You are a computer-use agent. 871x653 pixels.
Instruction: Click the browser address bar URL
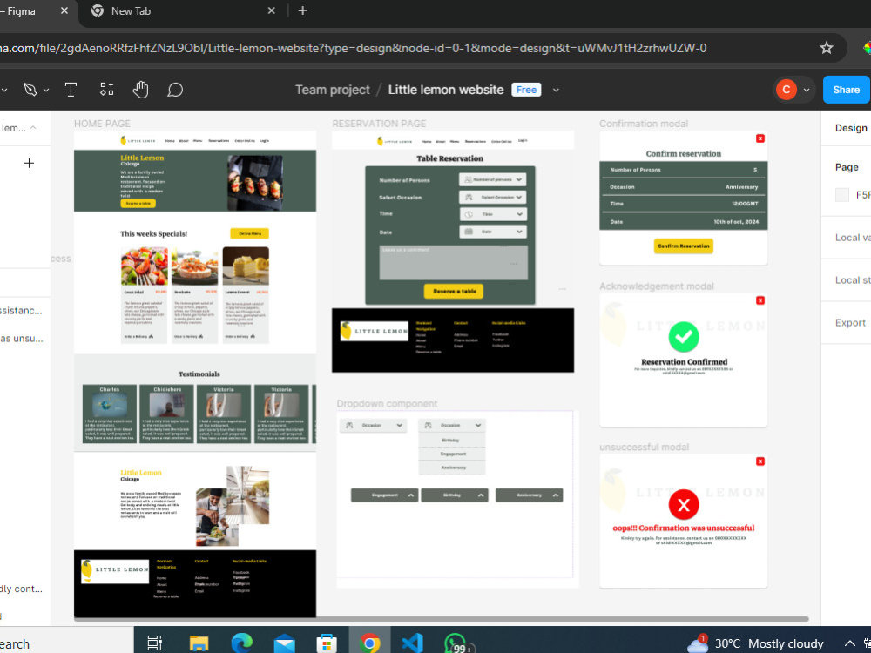(354, 48)
